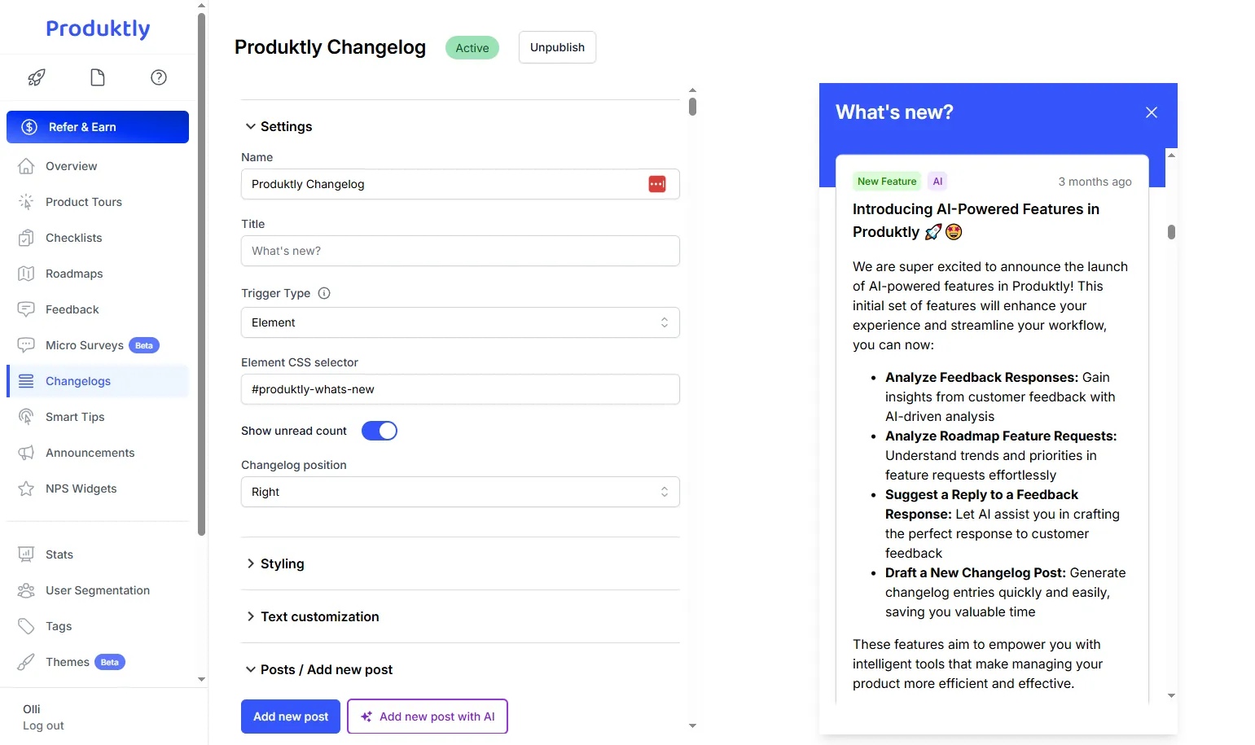The width and height of the screenshot is (1255, 745).
Task: Open the document icon in sidebar header
Action: (98, 77)
